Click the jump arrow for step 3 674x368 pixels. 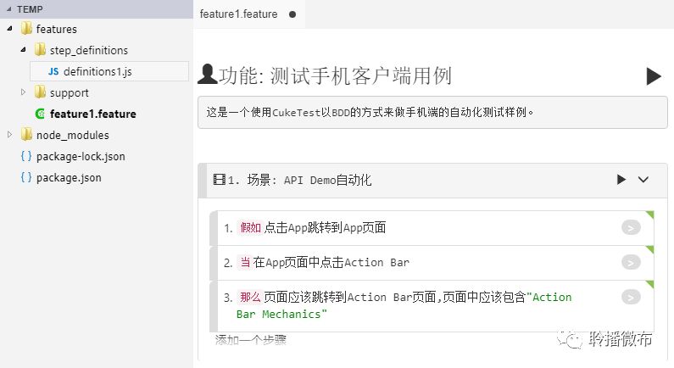click(631, 297)
